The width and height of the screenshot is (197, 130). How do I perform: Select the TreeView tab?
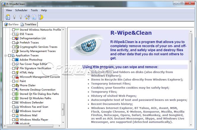(x=29, y=24)
